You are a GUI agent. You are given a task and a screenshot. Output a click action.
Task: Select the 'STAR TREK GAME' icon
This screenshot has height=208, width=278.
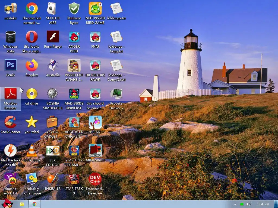click(x=74, y=150)
